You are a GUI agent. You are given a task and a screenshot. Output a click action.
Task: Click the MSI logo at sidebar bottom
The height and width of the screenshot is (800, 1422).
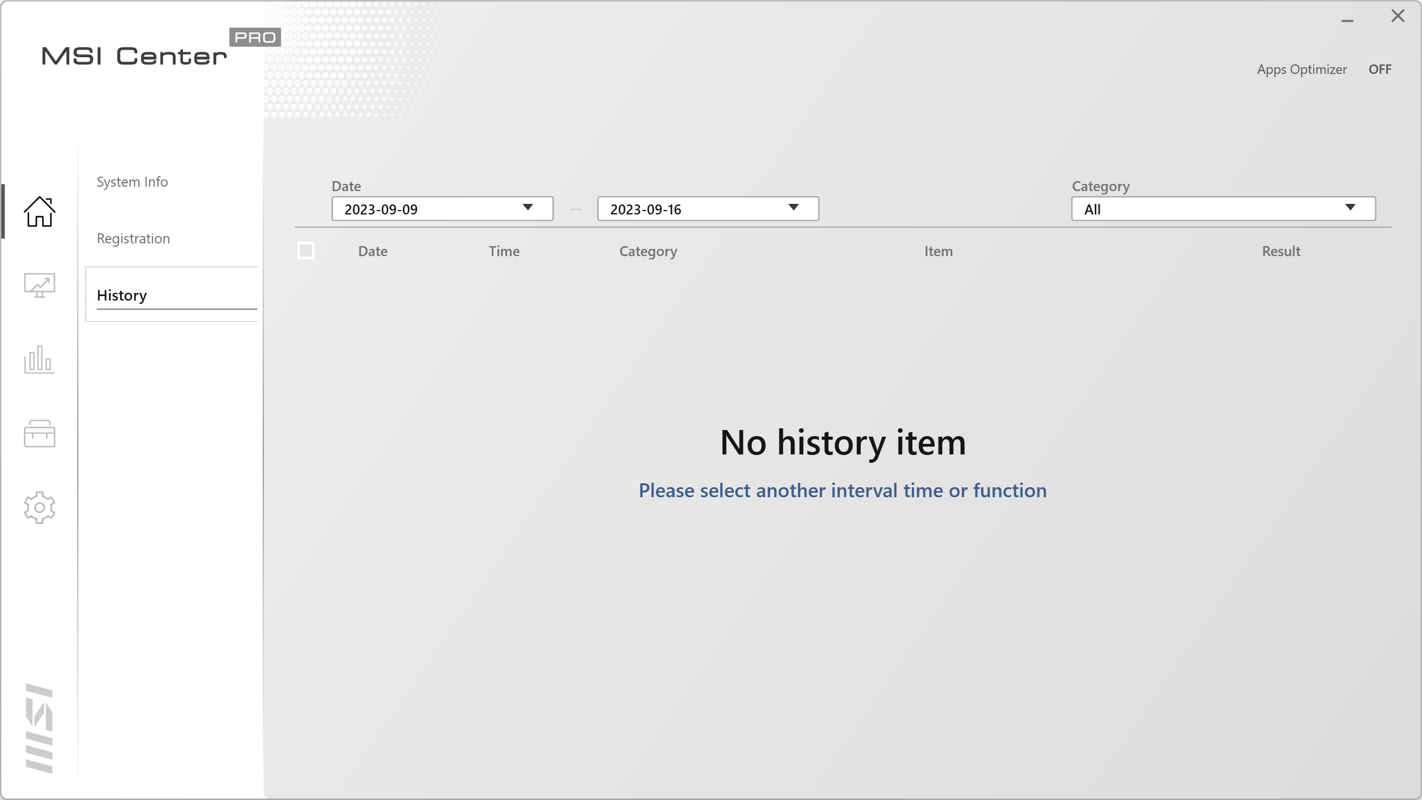[39, 728]
